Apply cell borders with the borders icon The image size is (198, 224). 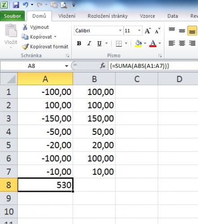pyautogui.click(x=119, y=43)
